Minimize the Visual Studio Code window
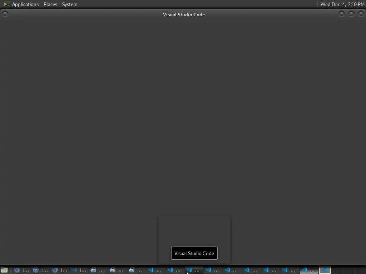The height and width of the screenshot is (274, 366). pos(341,14)
